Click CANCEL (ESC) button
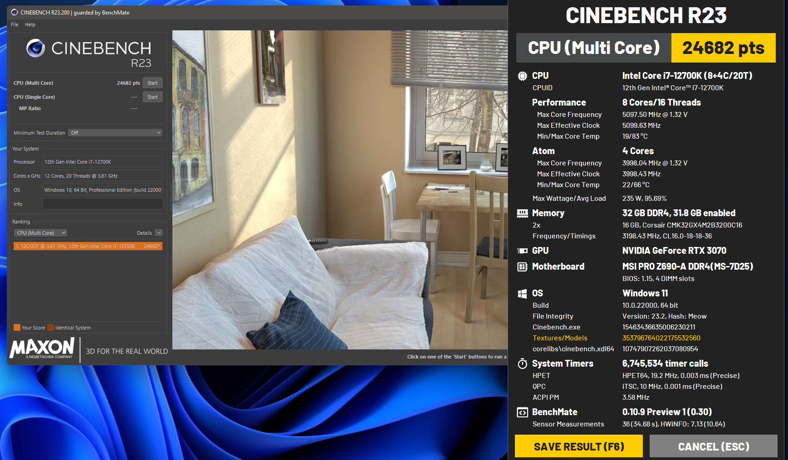This screenshot has height=460, width=788. pos(714,446)
